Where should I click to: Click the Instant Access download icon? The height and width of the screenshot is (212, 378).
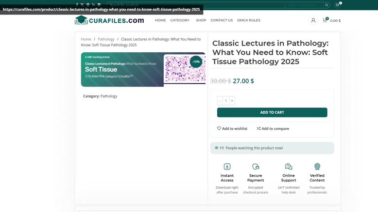pos(227,167)
